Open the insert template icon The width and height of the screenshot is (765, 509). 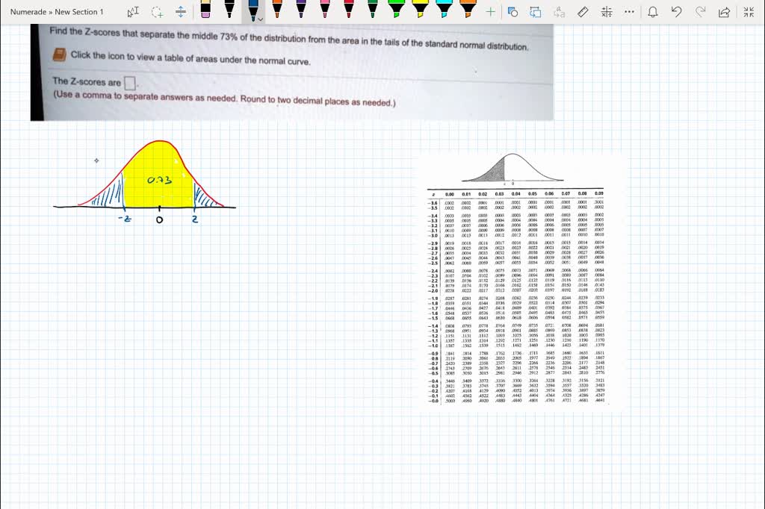pos(536,12)
